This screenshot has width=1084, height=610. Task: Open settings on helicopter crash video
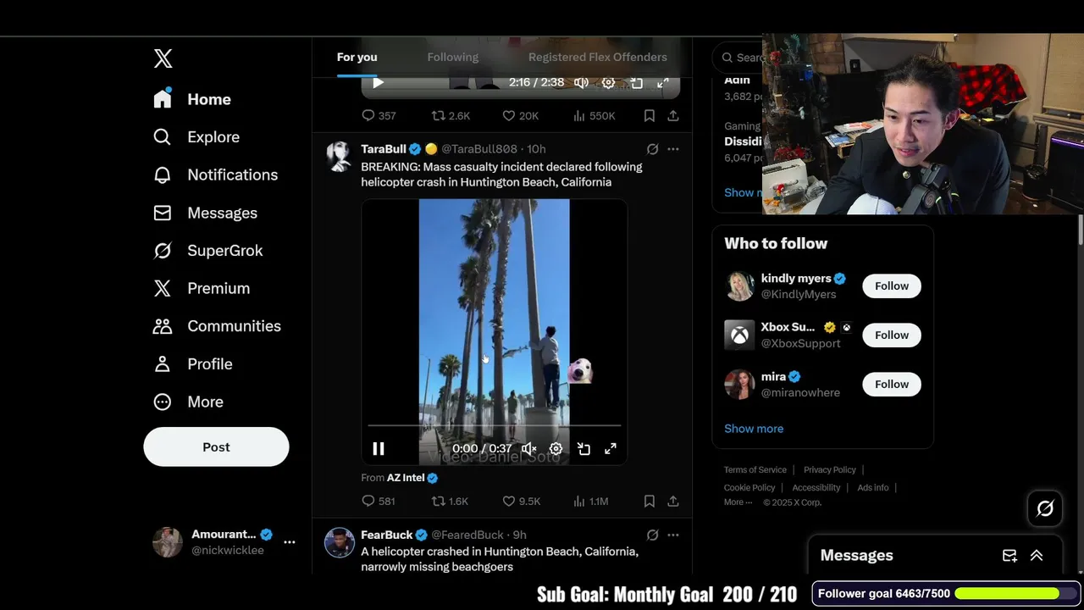point(556,449)
